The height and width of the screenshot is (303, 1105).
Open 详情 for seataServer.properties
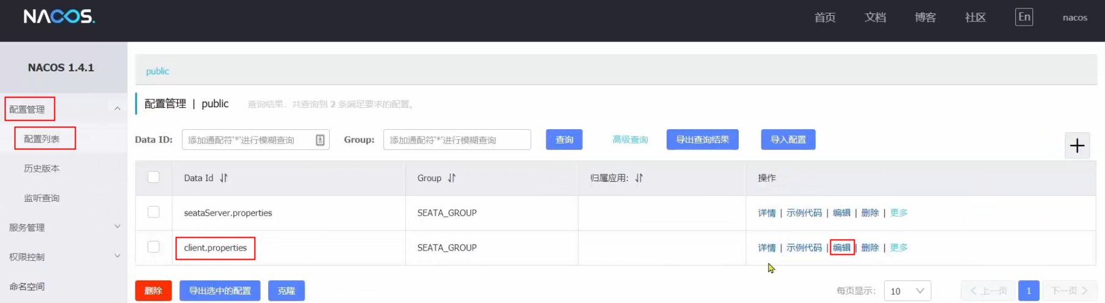(x=767, y=213)
